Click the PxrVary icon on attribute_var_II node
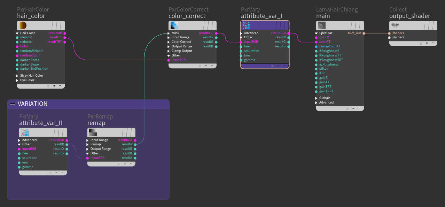Viewport: 445px width, 207px height. 25,132
